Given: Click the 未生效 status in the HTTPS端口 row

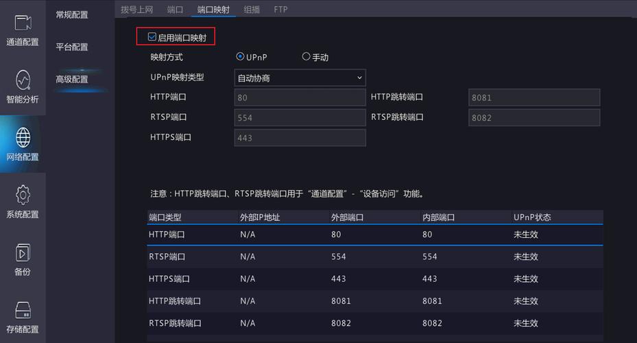Looking at the screenshot, I should pyautogui.click(x=526, y=279).
